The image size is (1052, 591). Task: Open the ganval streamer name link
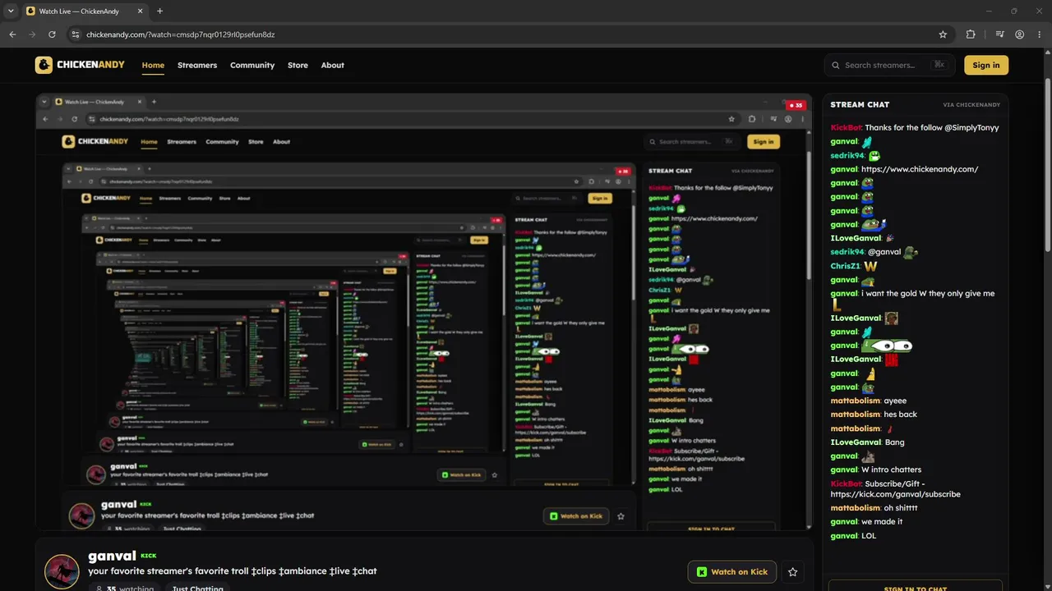[x=112, y=556]
